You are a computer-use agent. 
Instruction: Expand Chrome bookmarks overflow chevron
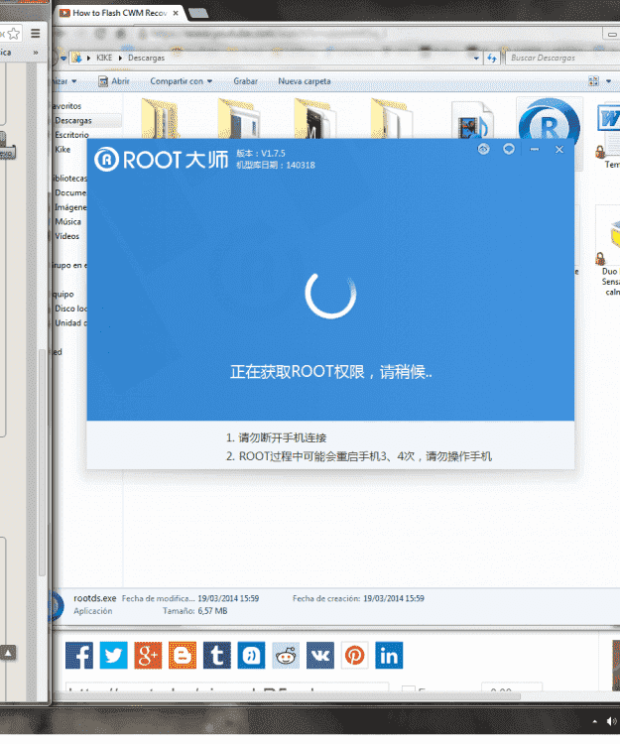[x=36, y=53]
